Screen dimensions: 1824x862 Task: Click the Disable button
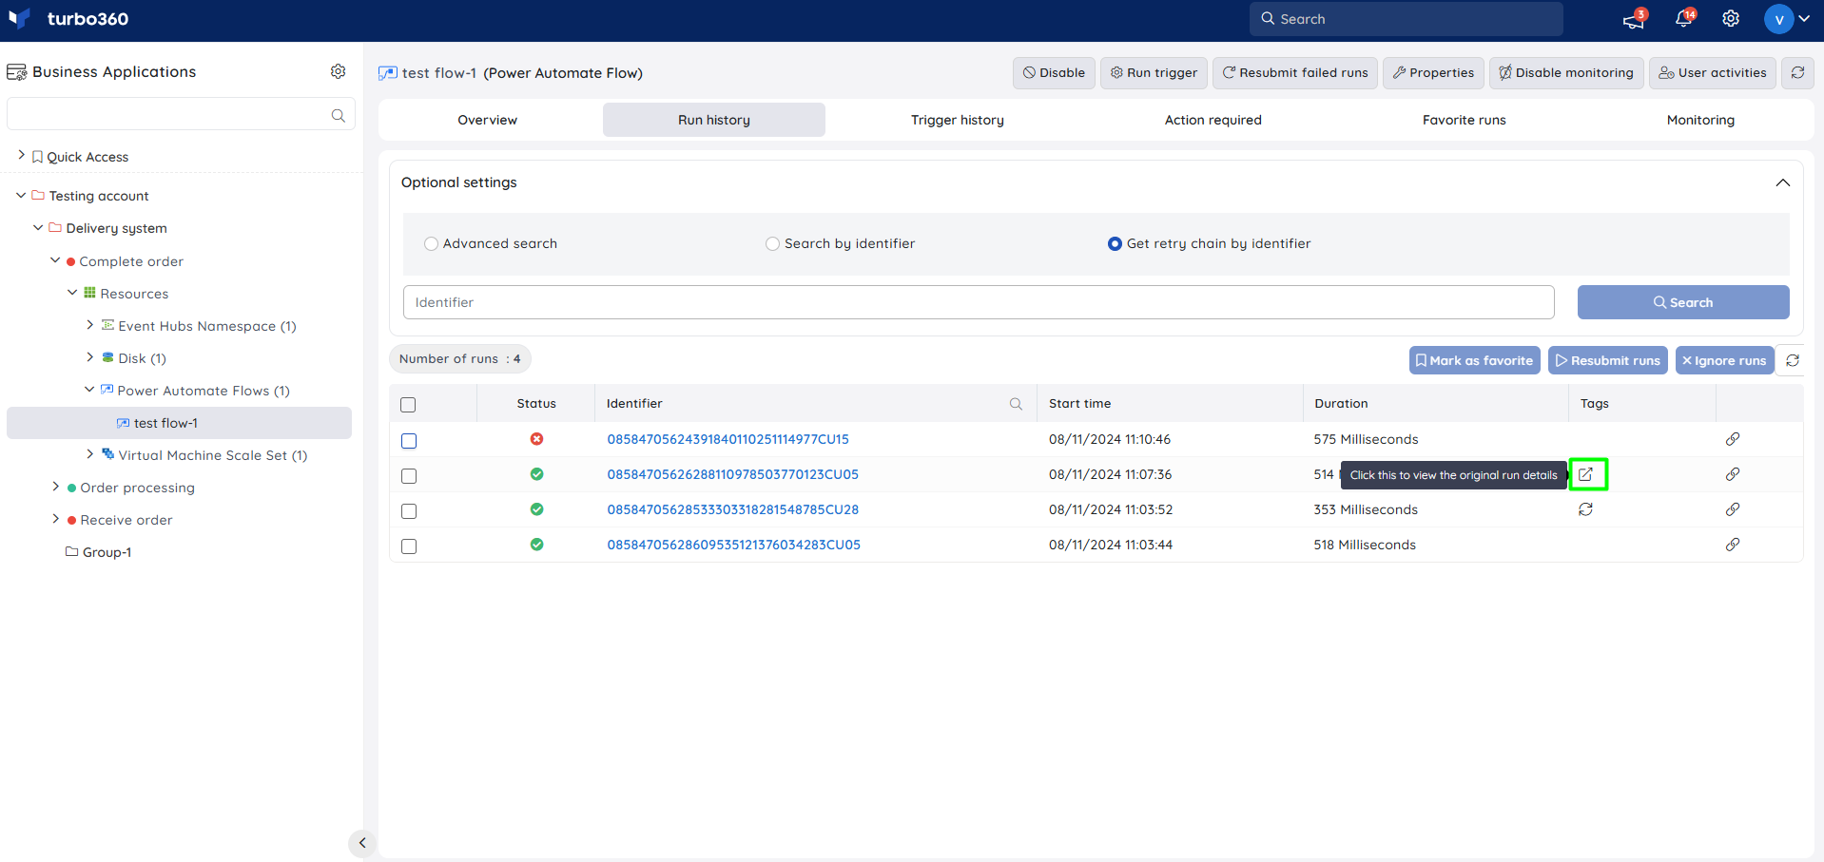[1054, 72]
